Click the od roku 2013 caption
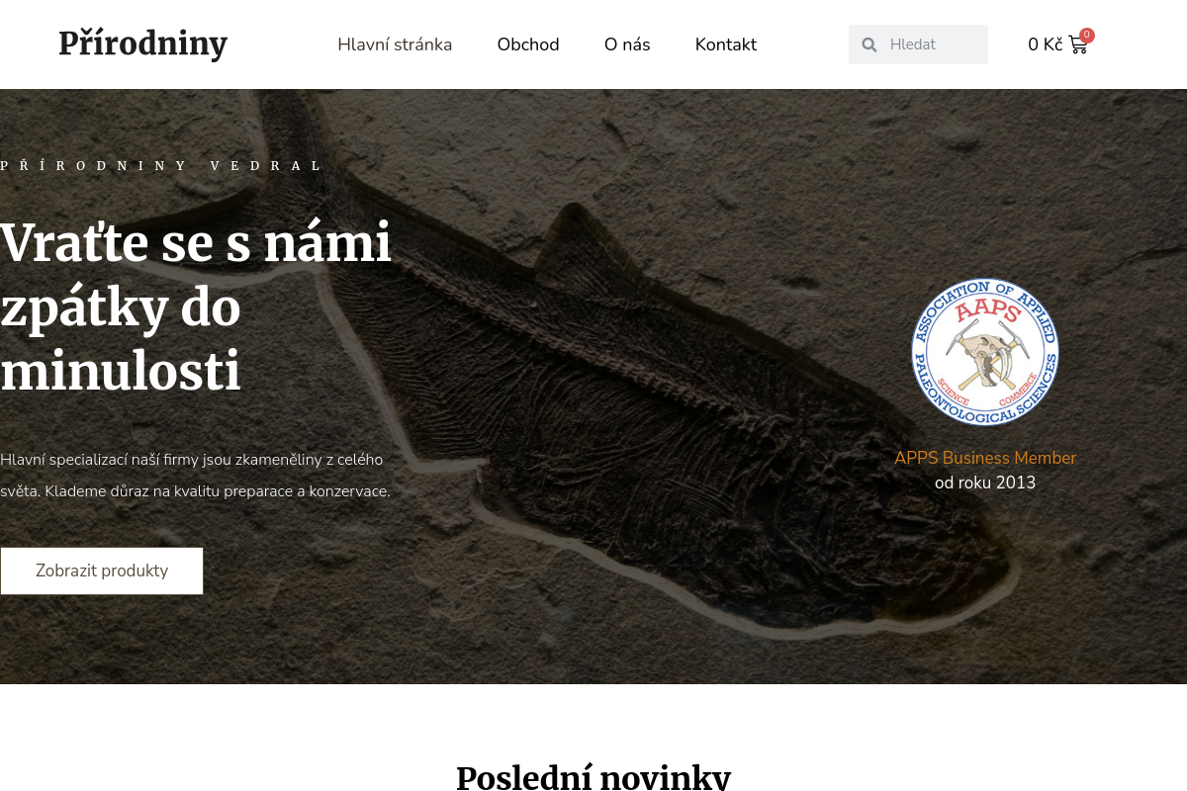 [x=985, y=483]
